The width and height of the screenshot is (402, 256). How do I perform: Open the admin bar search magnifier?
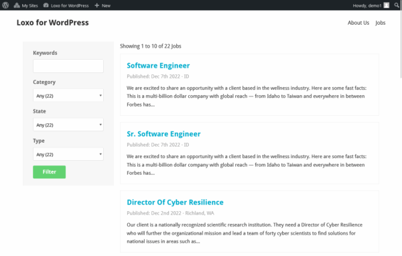coord(397,5)
